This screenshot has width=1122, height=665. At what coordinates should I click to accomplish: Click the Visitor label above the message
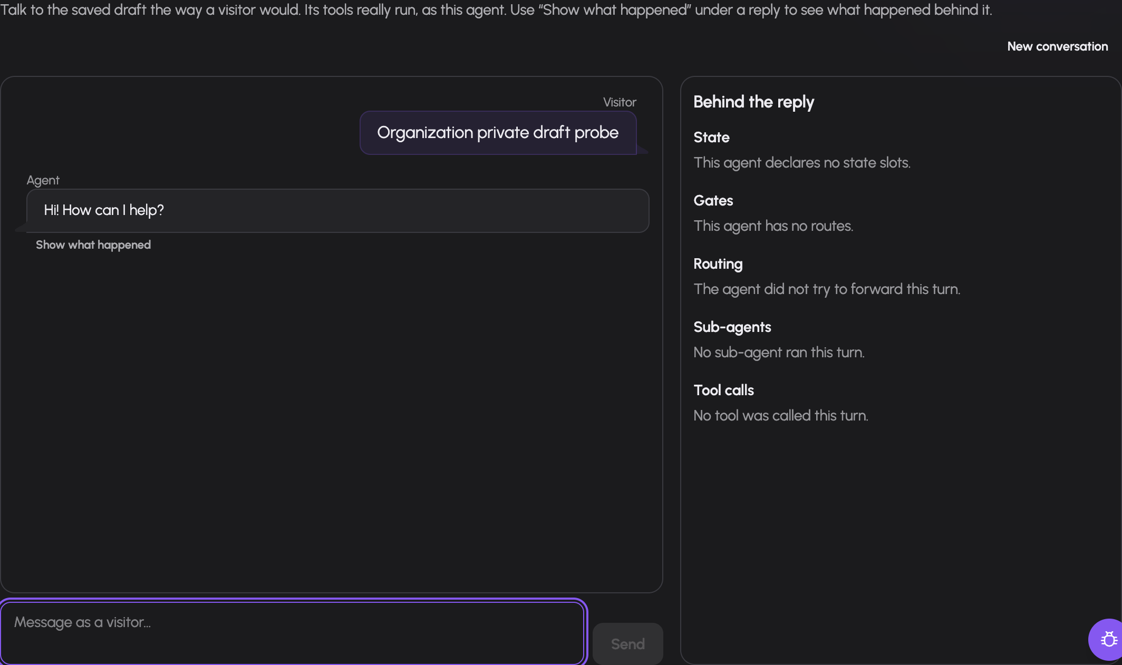[x=620, y=102]
